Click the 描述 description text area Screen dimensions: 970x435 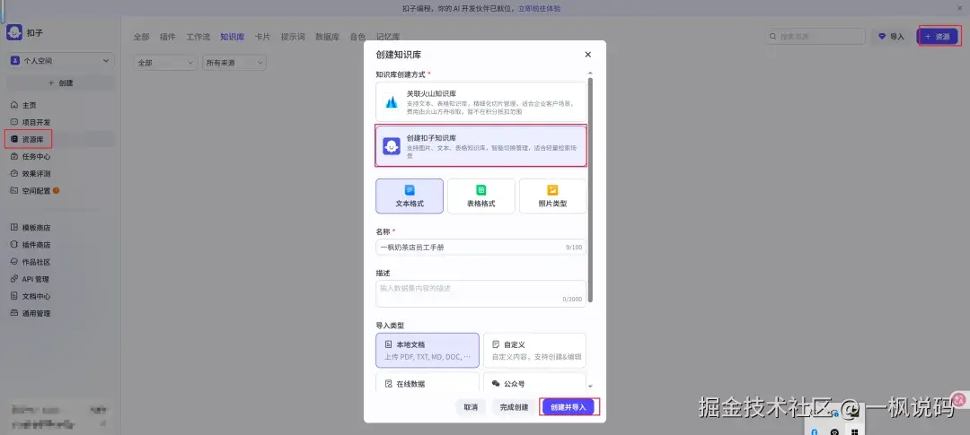point(481,293)
